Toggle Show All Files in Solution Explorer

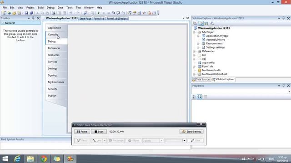(x=201, y=24)
